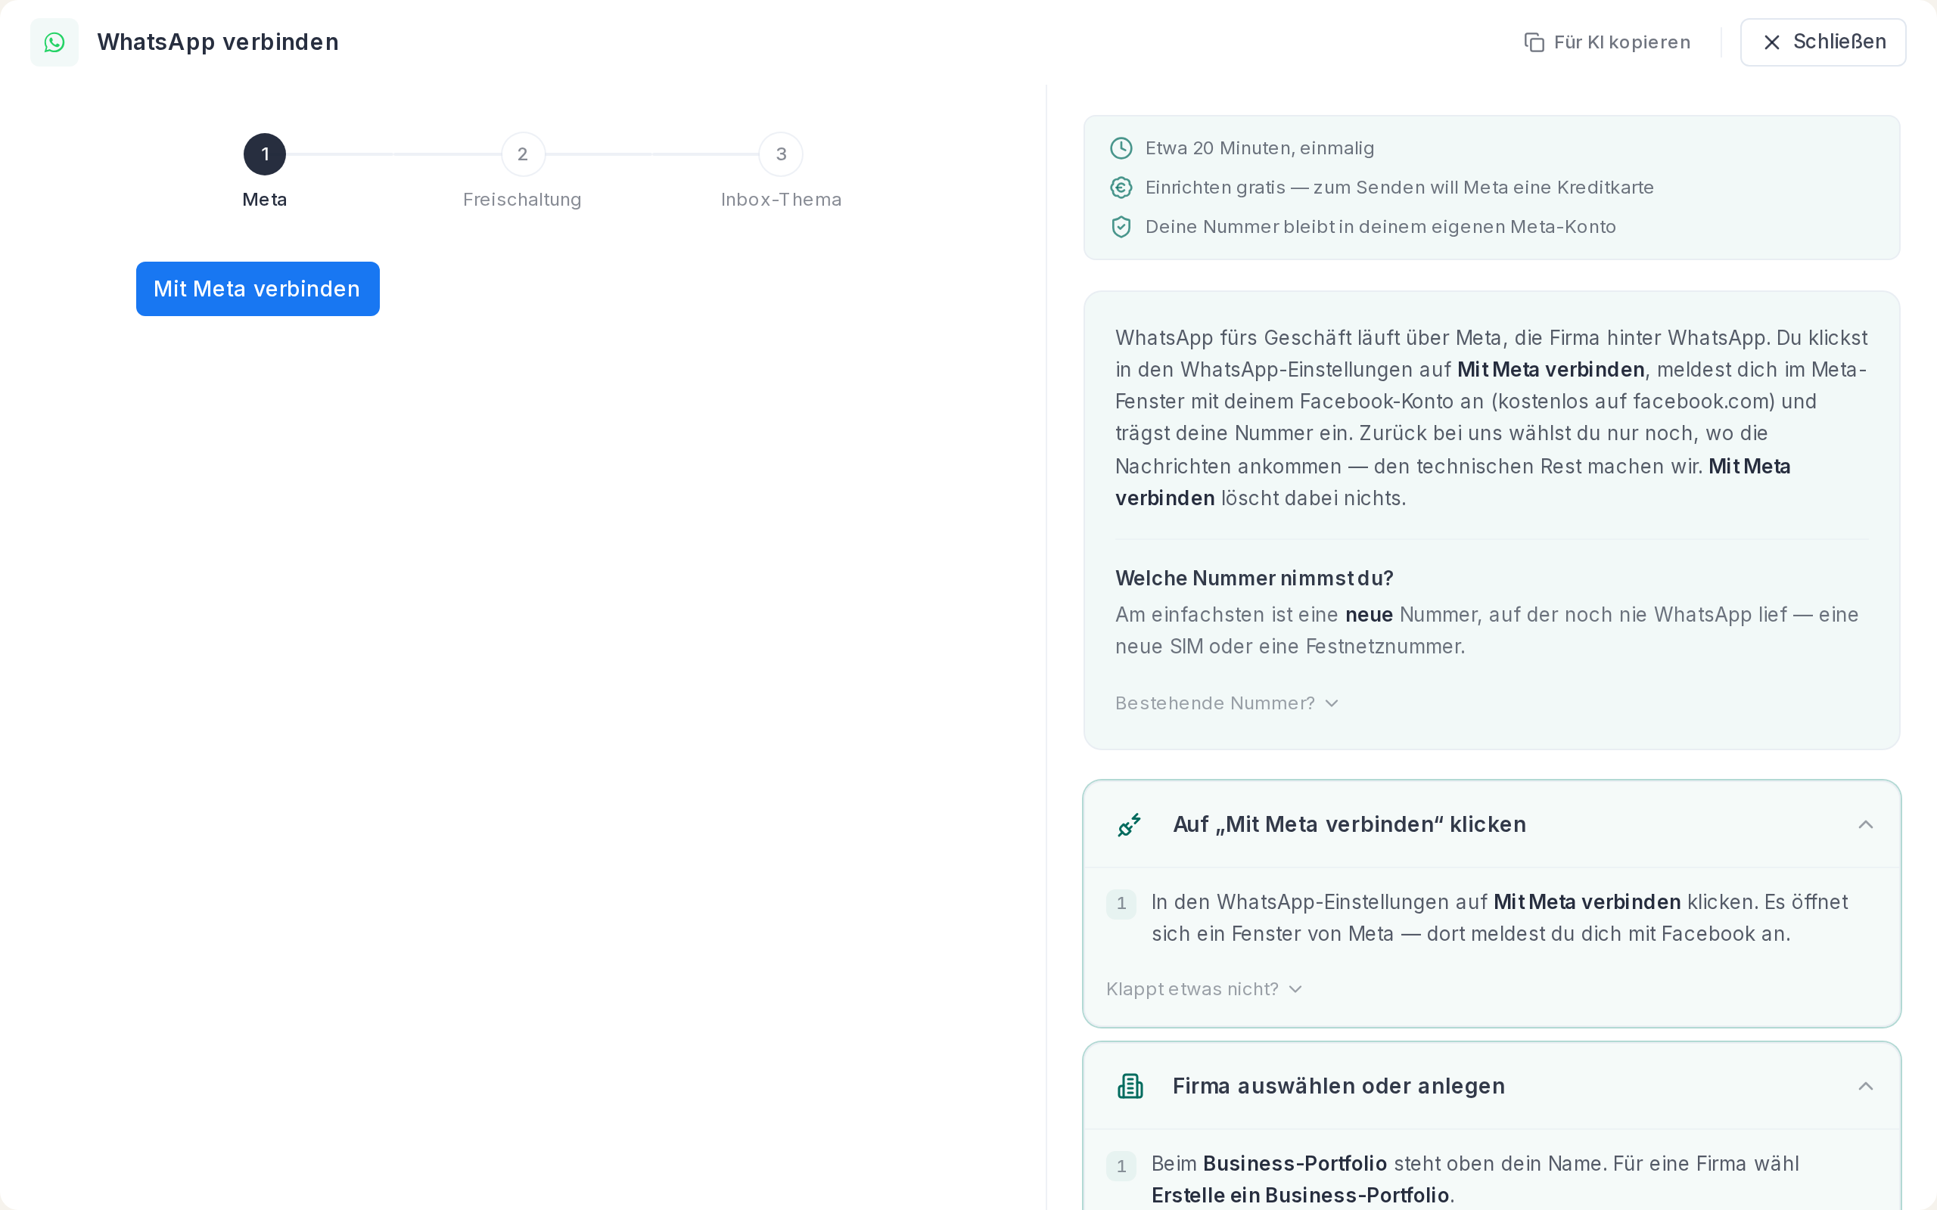Click the WhatsApp verbinden title

218,42
